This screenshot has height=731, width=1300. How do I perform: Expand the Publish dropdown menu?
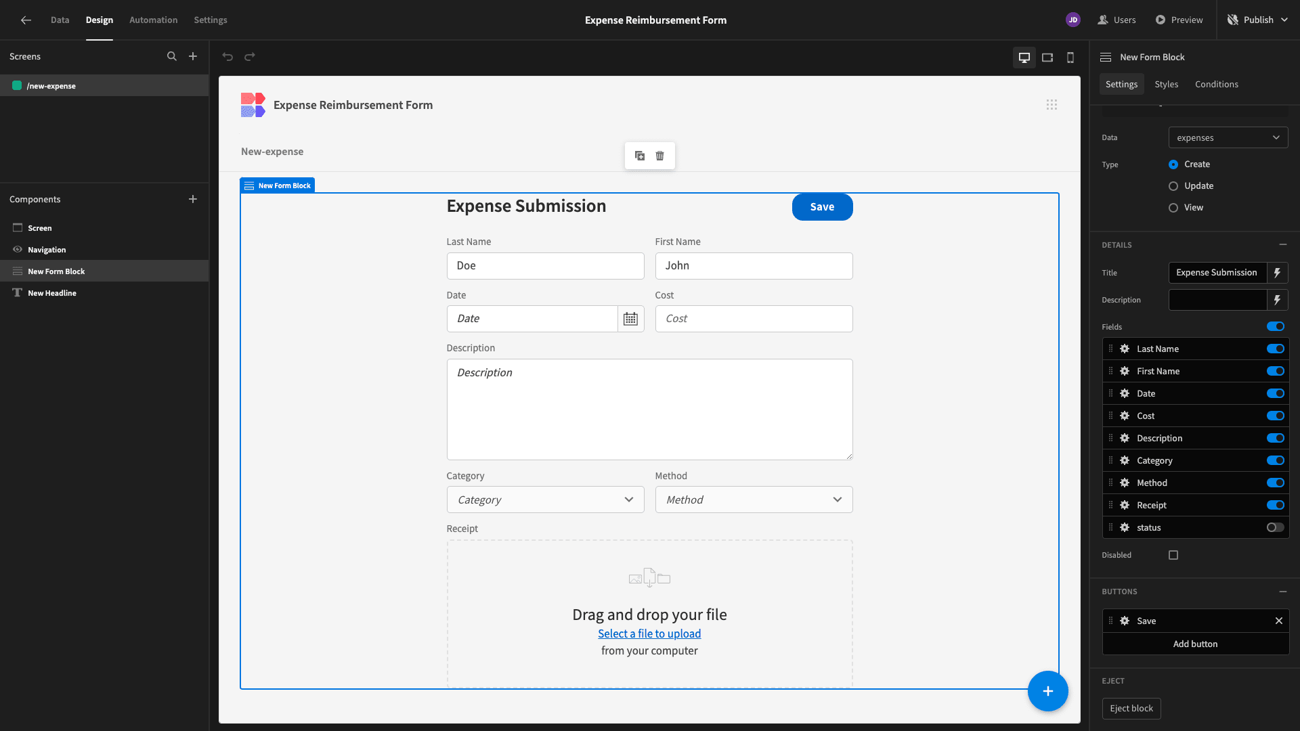pos(1284,20)
